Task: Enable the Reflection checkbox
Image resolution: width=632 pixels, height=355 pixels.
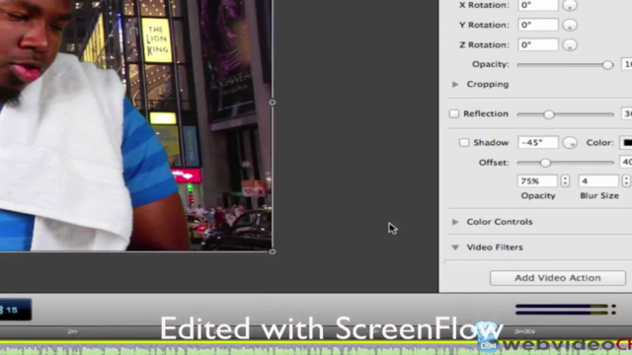Action: (x=454, y=114)
